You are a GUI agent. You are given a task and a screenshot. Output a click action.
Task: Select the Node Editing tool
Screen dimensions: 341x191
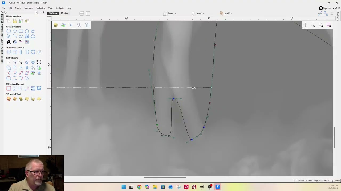pyautogui.click(x=15, y=62)
